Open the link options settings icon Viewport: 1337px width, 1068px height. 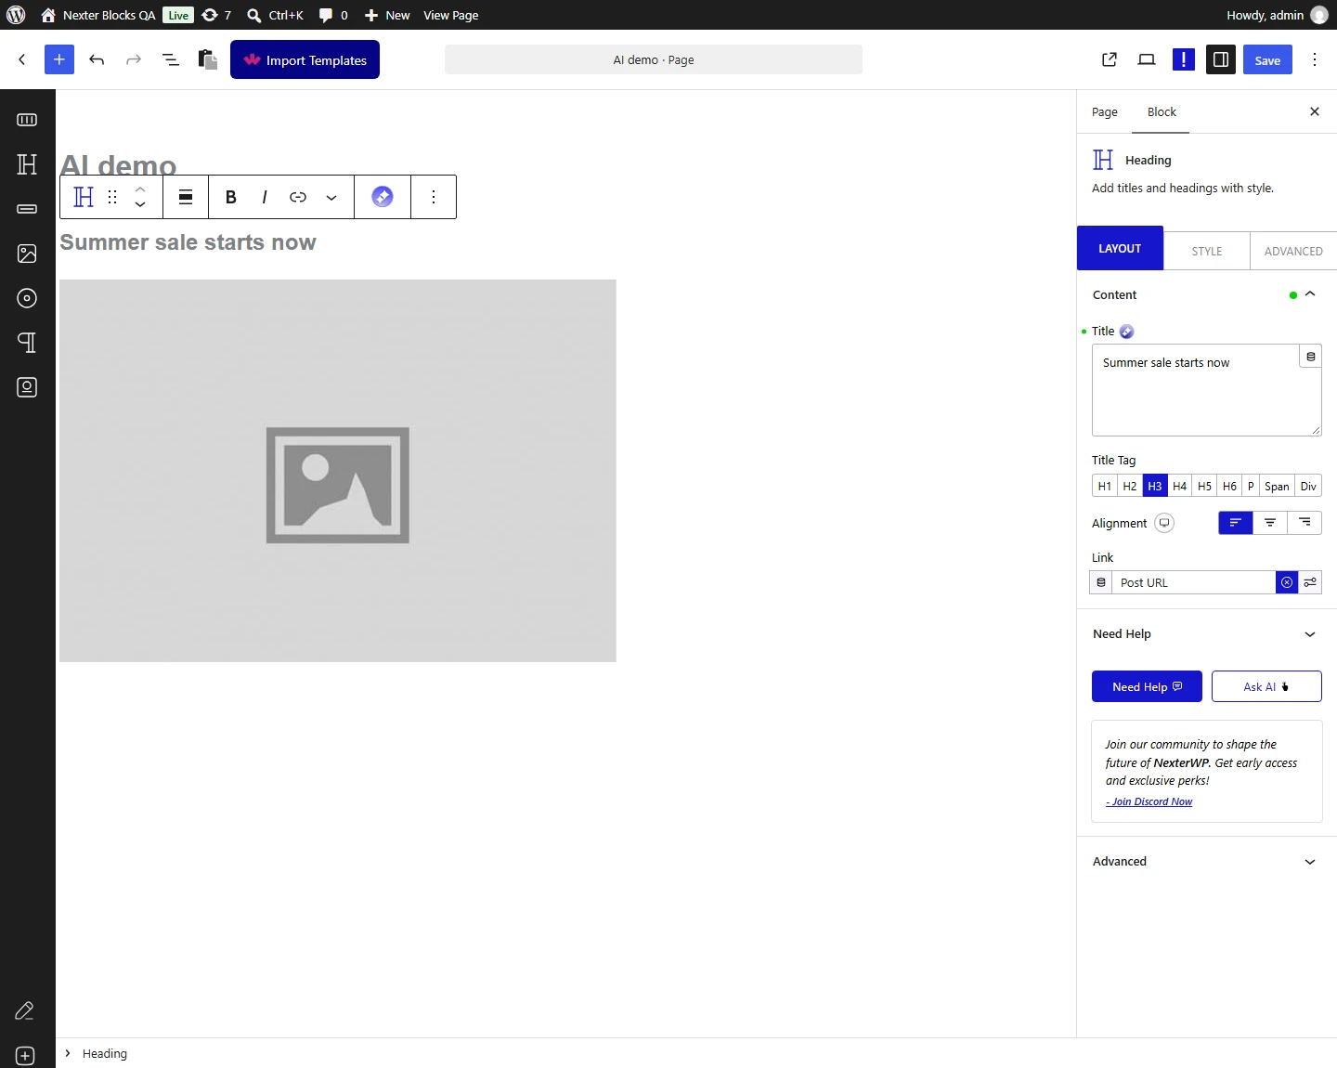pyautogui.click(x=1310, y=582)
